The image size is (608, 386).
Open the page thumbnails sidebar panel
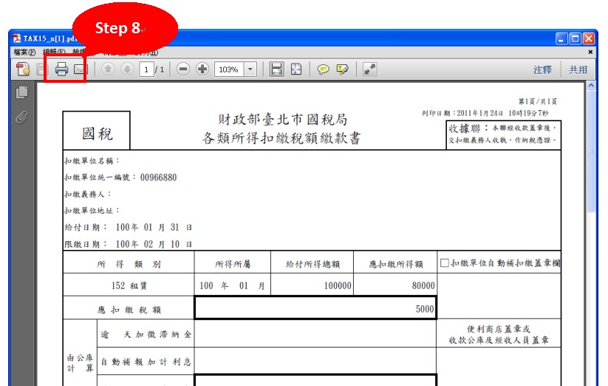pyautogui.click(x=21, y=92)
